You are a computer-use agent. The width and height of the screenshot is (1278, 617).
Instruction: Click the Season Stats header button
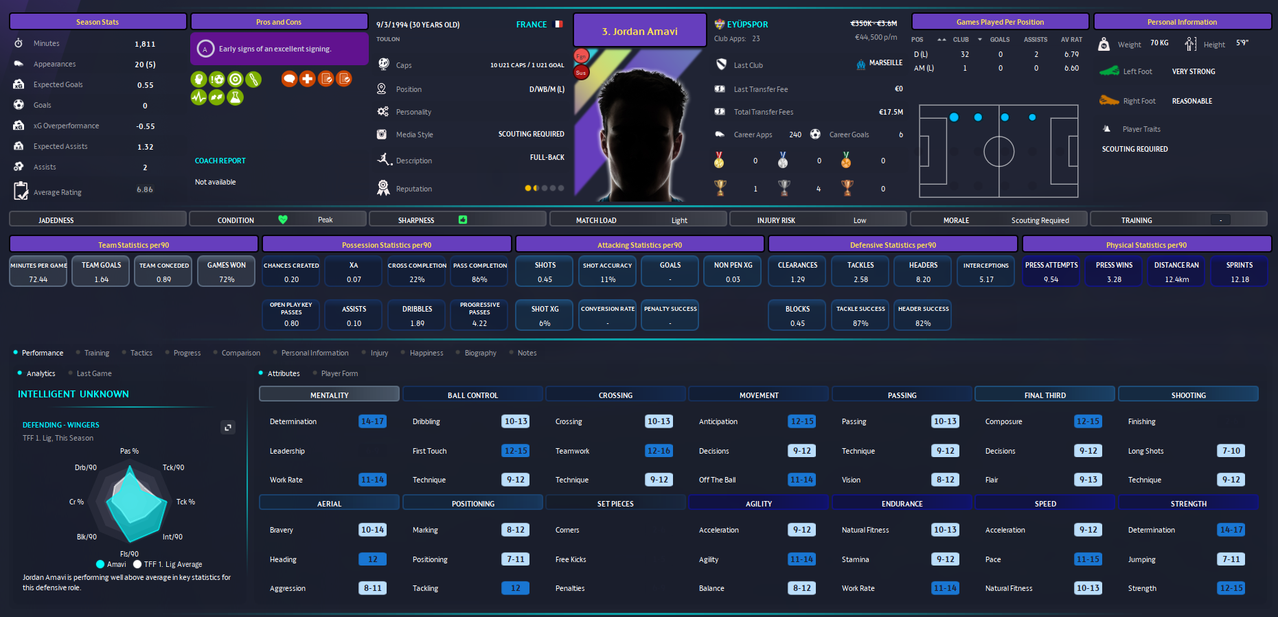pos(98,22)
